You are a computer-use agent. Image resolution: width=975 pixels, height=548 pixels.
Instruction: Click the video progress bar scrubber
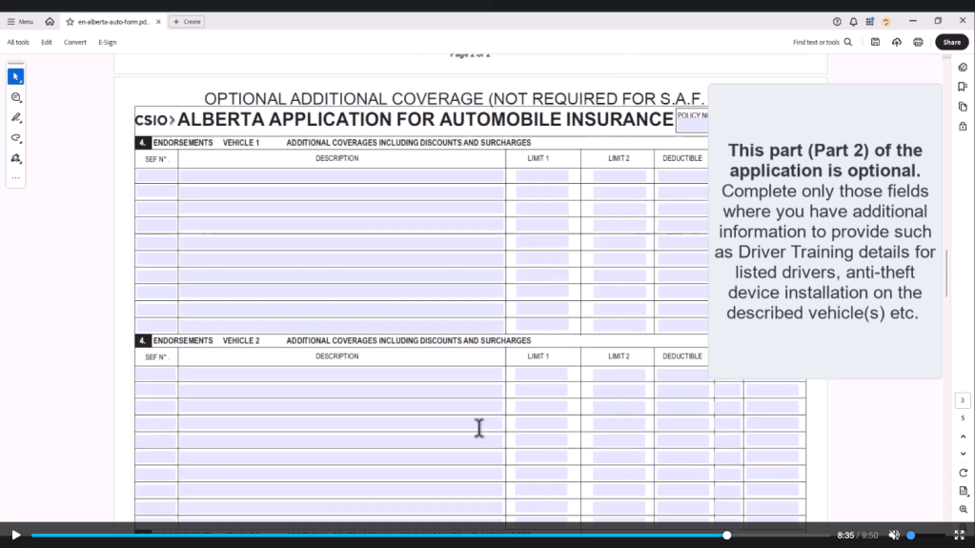pos(727,536)
